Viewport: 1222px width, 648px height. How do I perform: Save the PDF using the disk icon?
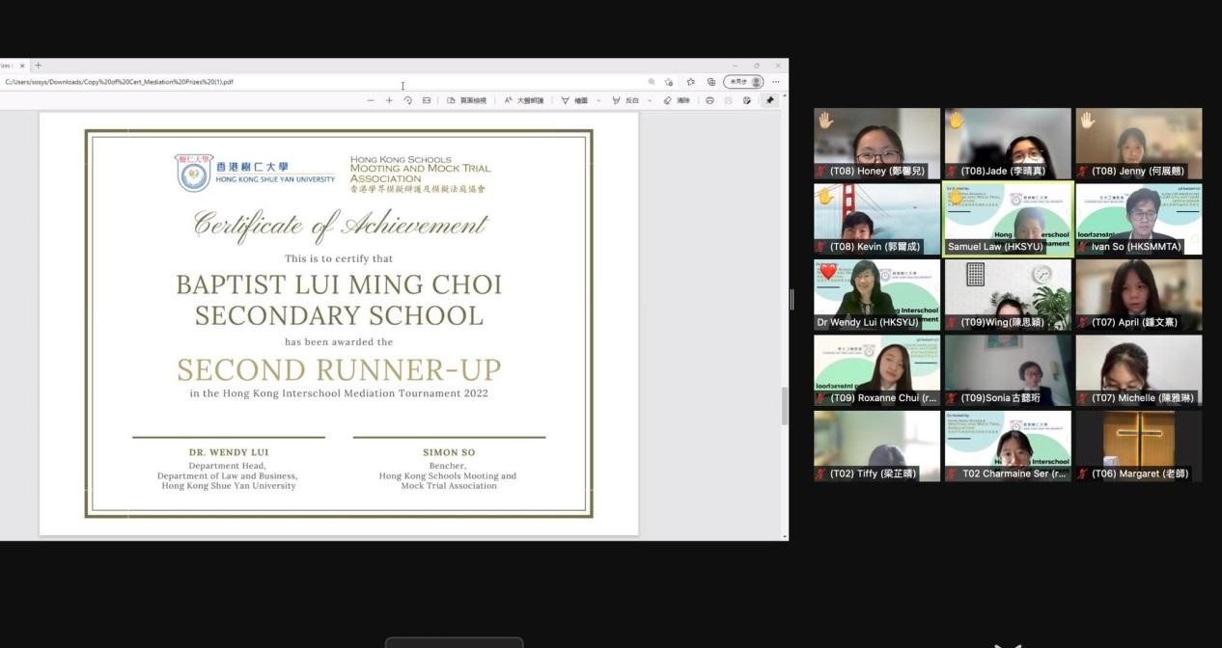[729, 100]
